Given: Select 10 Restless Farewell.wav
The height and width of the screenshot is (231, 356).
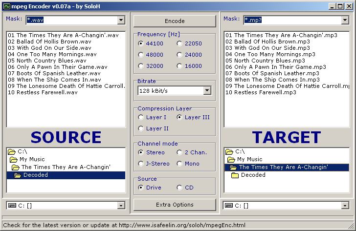Looking at the screenshot, I should coord(43,92).
